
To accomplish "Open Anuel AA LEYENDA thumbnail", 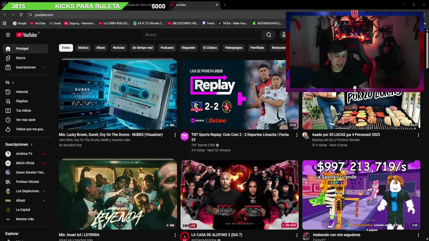I will (118, 195).
